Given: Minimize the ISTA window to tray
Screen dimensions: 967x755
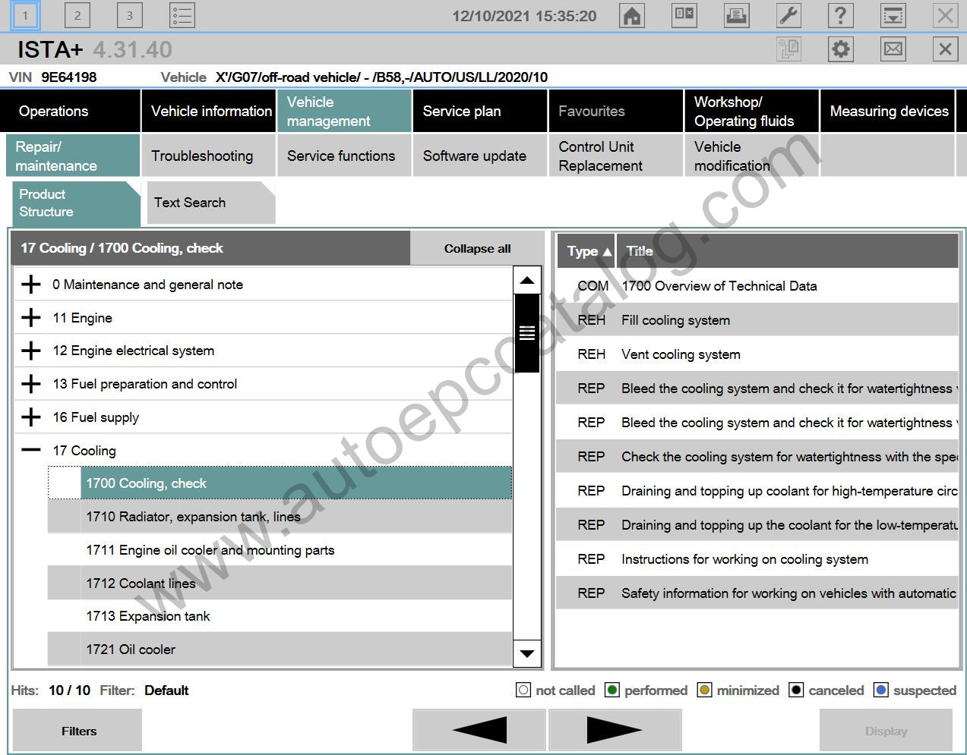Looking at the screenshot, I should pos(893,15).
